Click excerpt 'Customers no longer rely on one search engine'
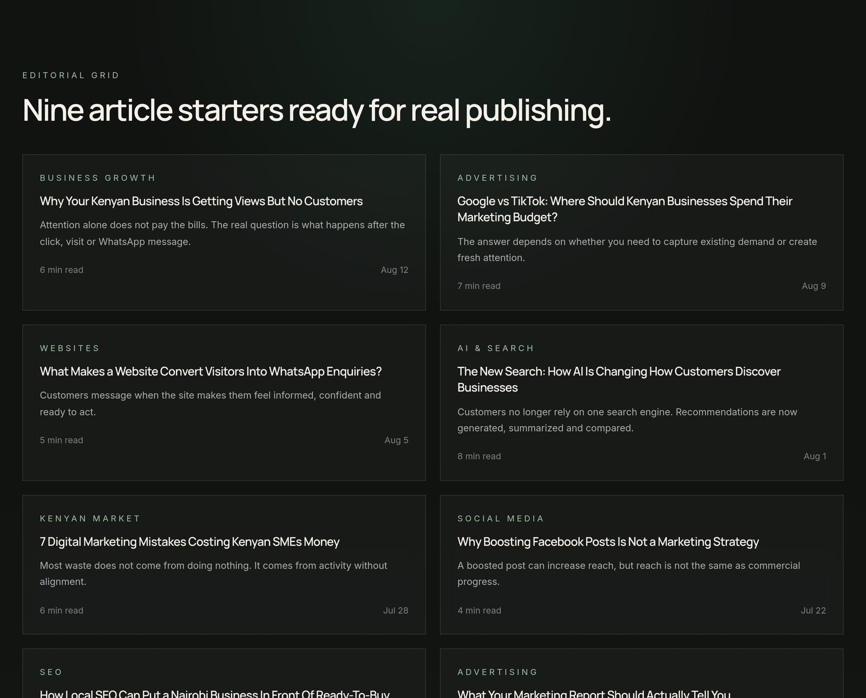This screenshot has height=698, width=866. click(x=627, y=420)
